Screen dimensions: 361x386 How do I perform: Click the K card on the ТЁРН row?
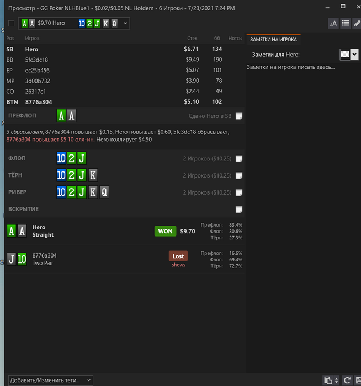(x=93, y=175)
